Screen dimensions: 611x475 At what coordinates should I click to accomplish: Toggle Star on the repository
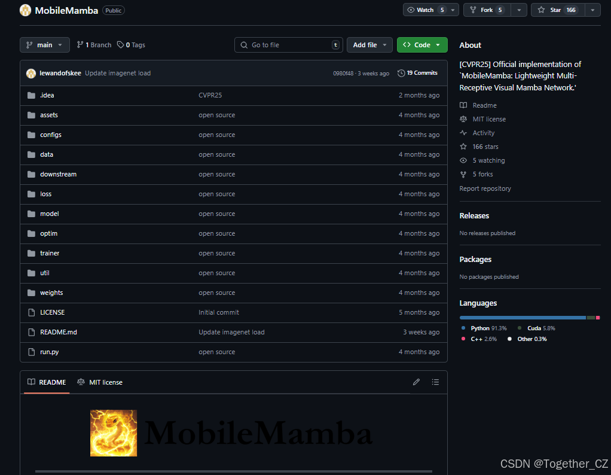pyautogui.click(x=558, y=10)
